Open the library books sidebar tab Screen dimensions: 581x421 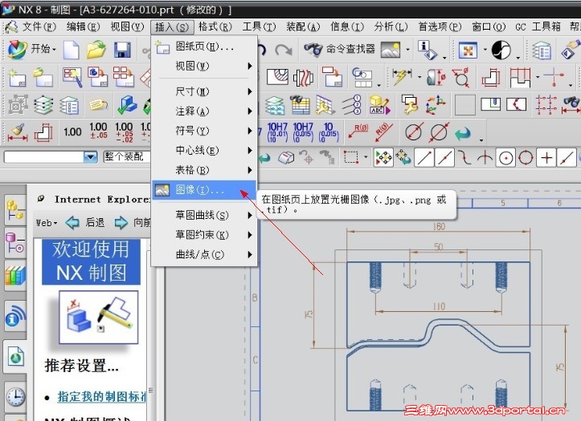point(14,275)
